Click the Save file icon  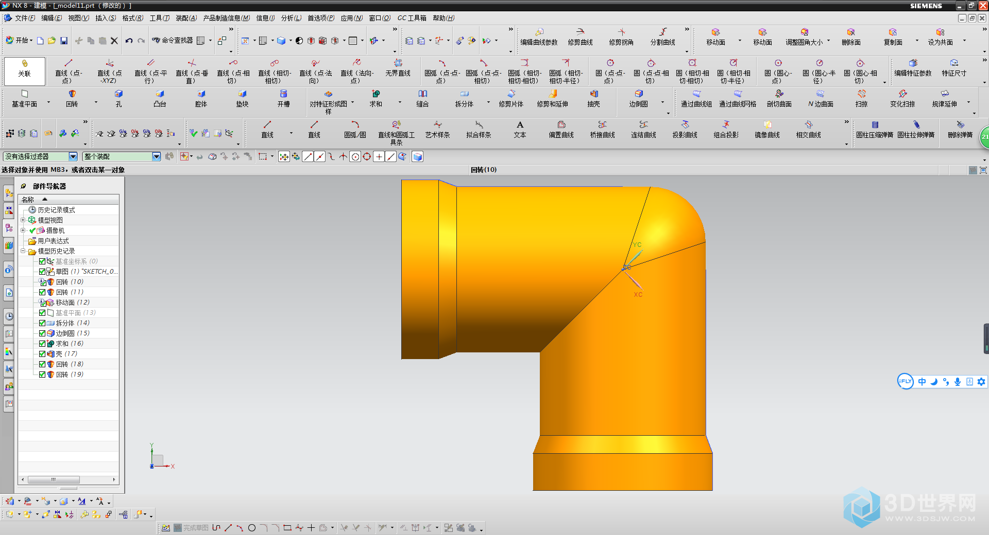64,40
